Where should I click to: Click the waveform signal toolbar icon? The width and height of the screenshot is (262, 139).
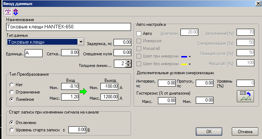tap(8, 12)
